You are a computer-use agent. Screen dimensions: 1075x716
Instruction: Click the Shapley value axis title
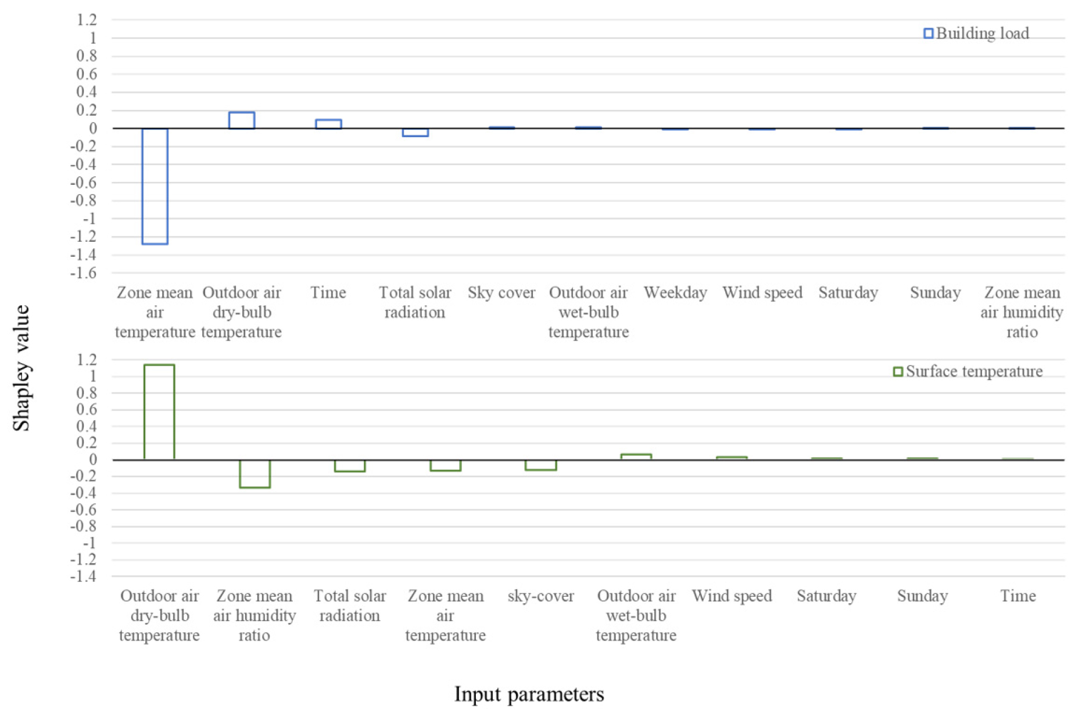(21, 368)
